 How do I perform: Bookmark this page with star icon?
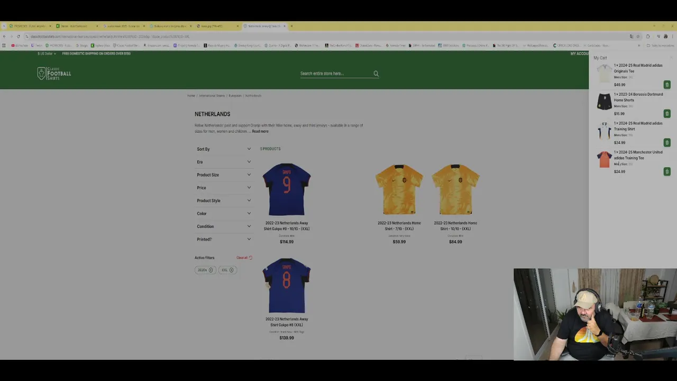coord(638,37)
